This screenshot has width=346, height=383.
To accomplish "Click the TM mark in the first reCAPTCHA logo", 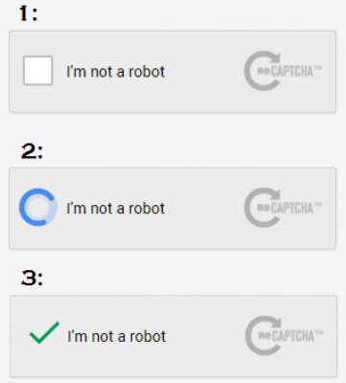I will (317, 68).
